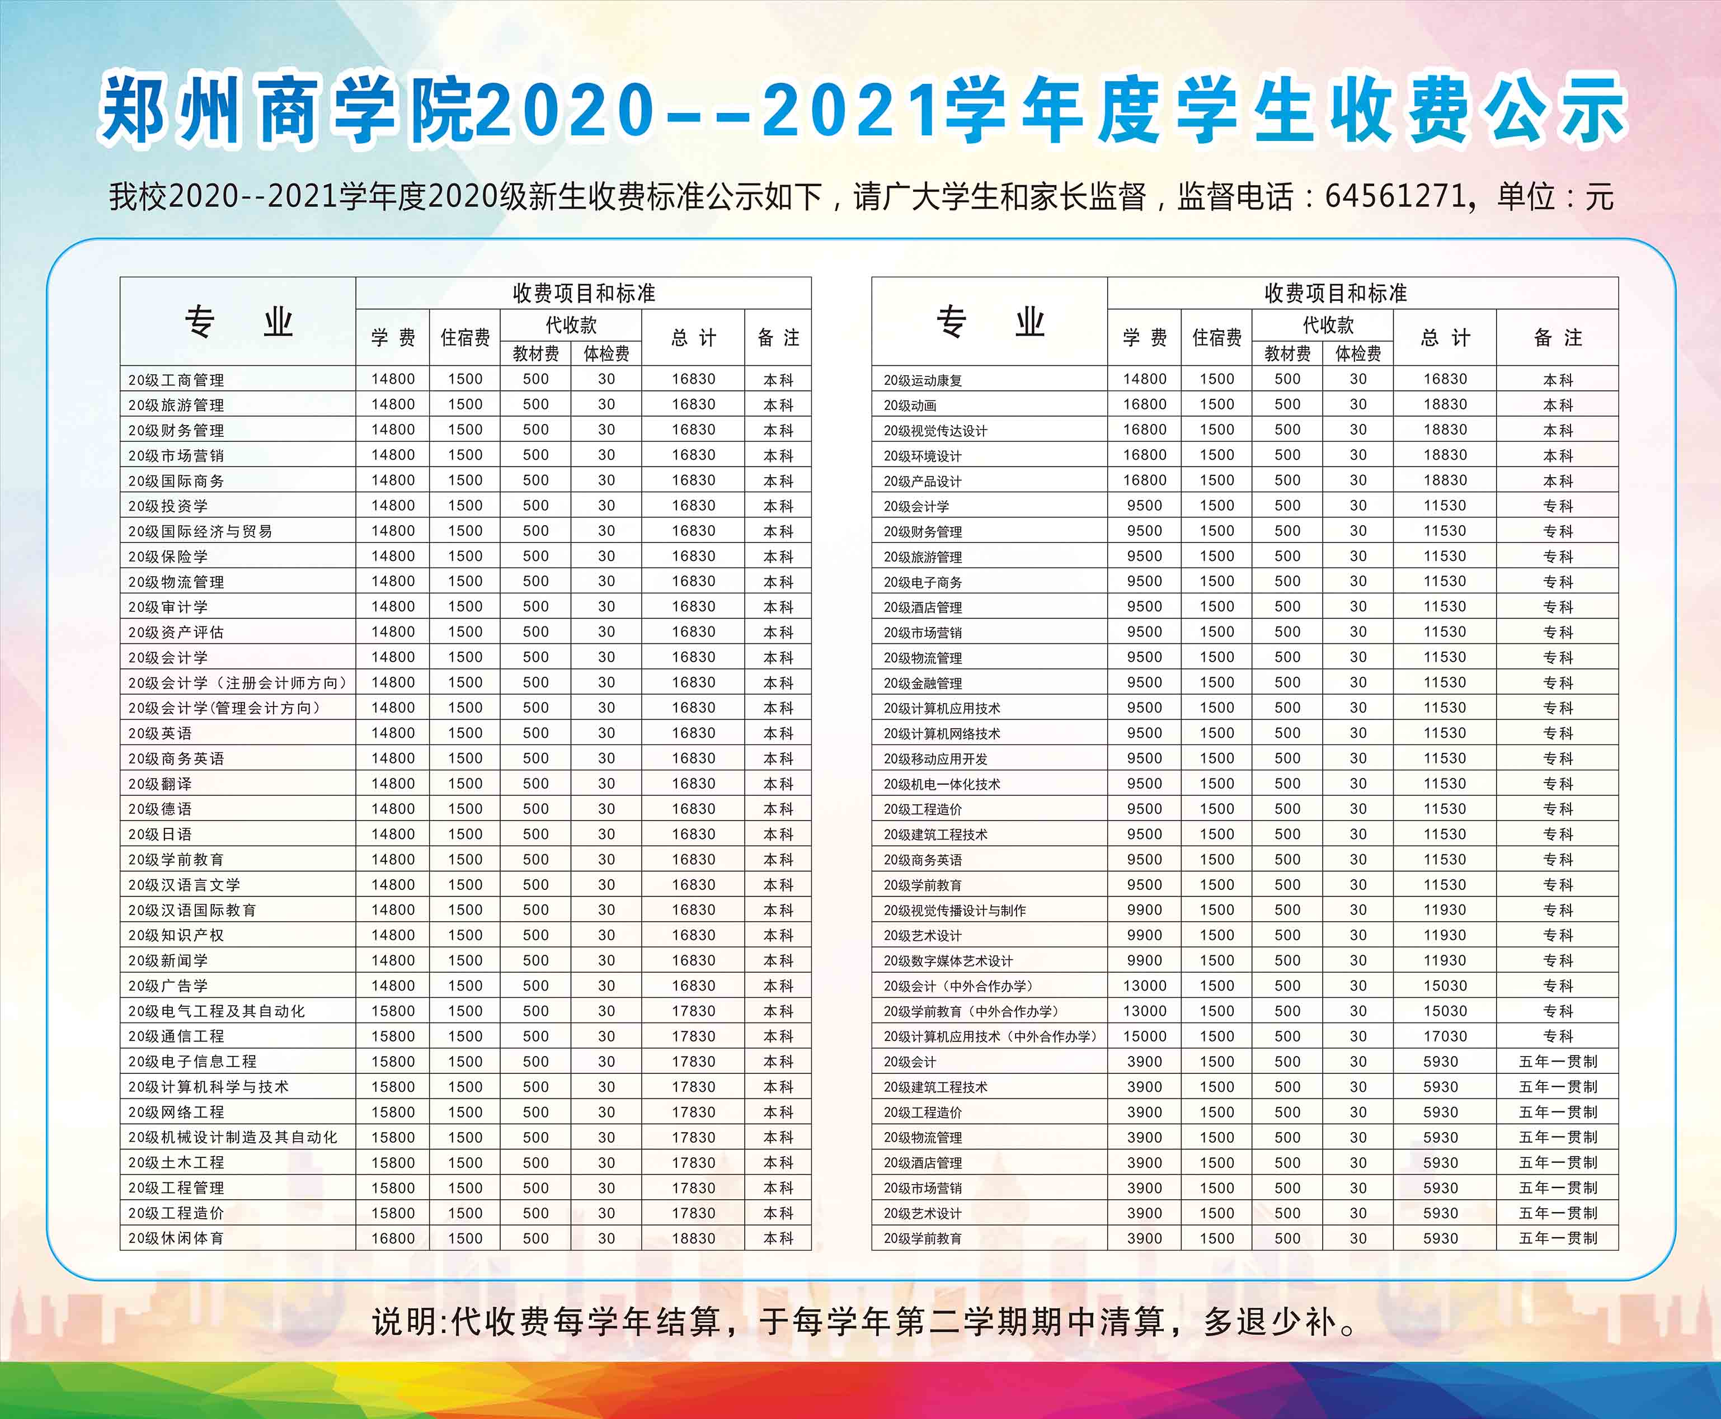Image resolution: width=1721 pixels, height=1419 pixels.
Task: Click the left table 学费 column header
Action: coord(392,338)
